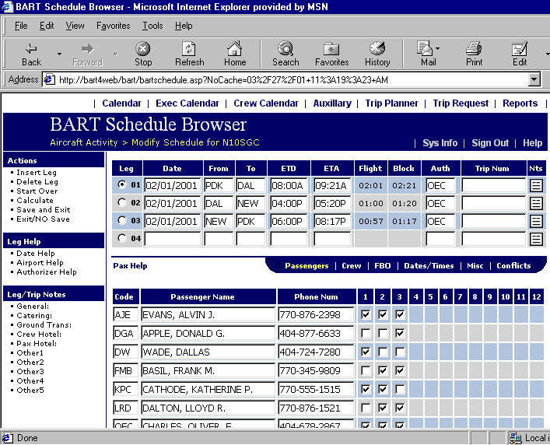Click the leg 02 To airport field
The image size is (550, 445).
click(x=250, y=203)
